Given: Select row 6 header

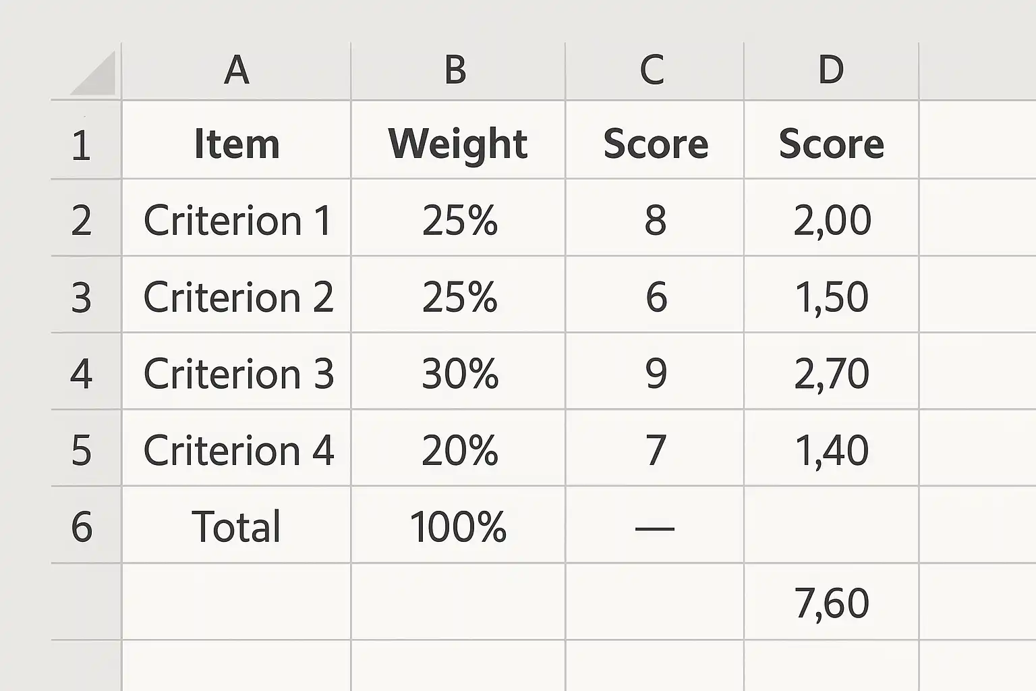Looking at the screenshot, I should pos(82,526).
